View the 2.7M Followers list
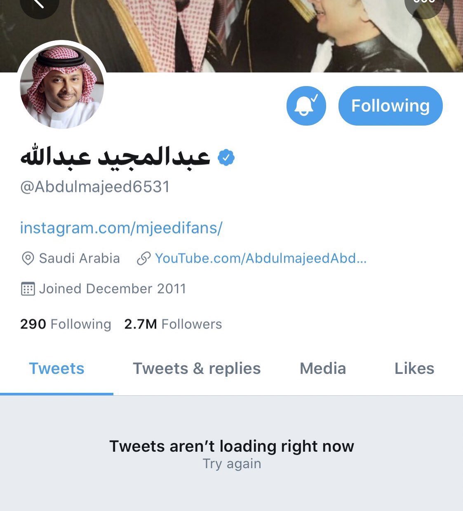 coord(173,324)
